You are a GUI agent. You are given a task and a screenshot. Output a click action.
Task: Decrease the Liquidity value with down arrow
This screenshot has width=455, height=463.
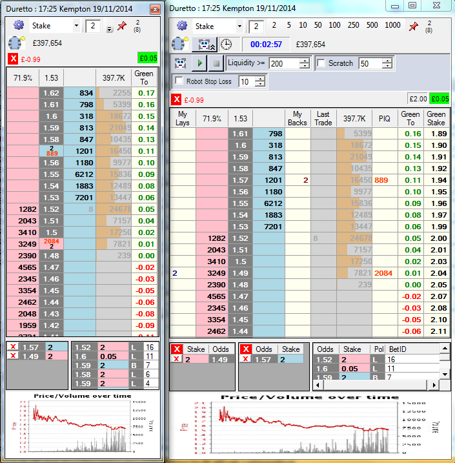[x=305, y=66]
